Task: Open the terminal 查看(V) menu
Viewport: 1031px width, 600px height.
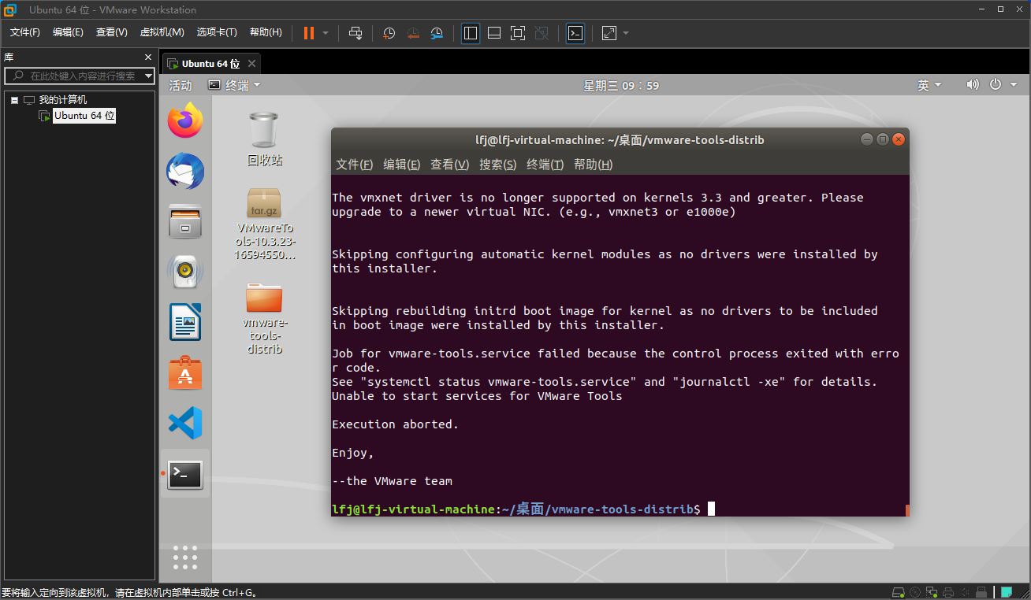Action: click(449, 165)
